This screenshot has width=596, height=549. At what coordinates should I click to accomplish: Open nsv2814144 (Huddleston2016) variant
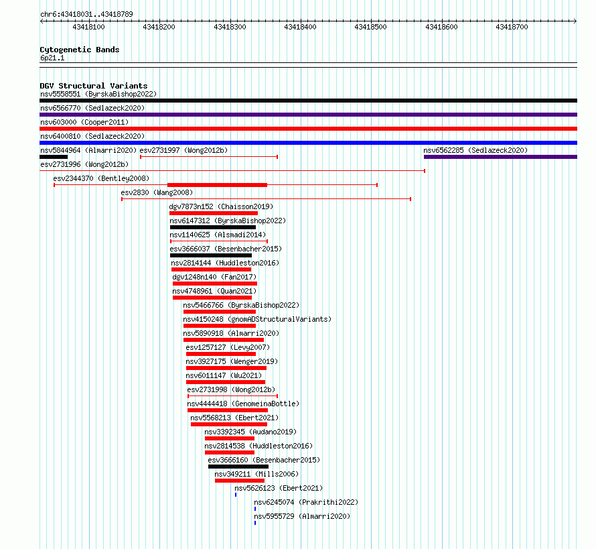[225, 263]
